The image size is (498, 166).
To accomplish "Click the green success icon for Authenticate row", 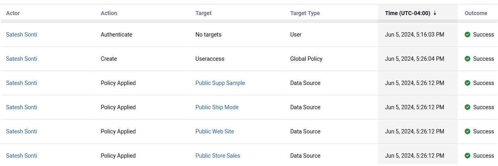I will pos(468,35).
